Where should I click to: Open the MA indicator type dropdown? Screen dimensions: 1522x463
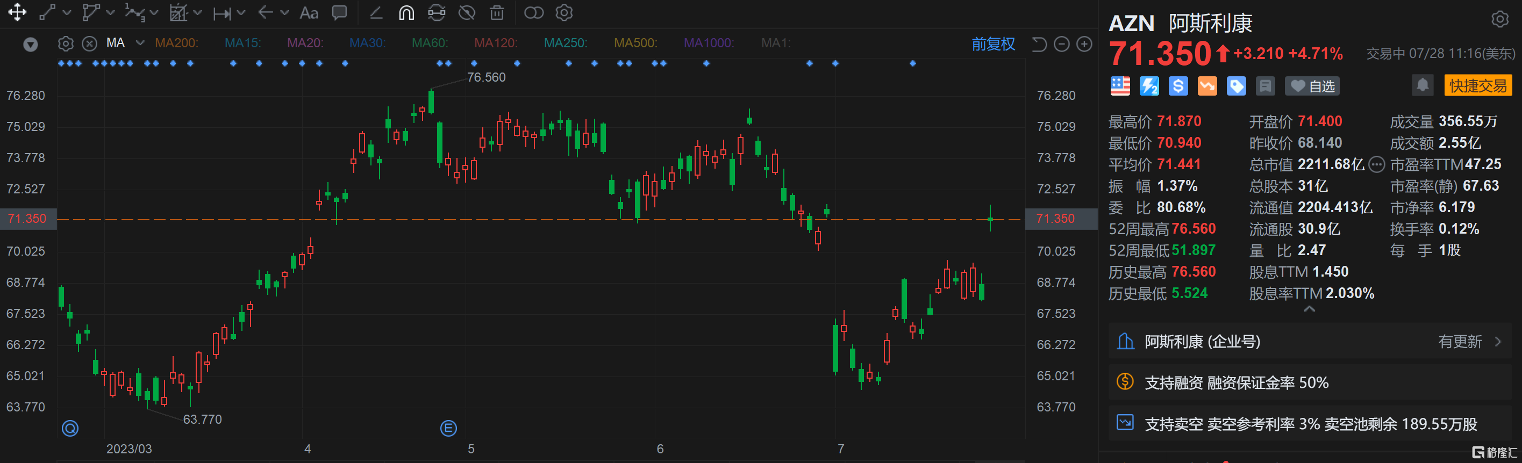pyautogui.click(x=140, y=42)
